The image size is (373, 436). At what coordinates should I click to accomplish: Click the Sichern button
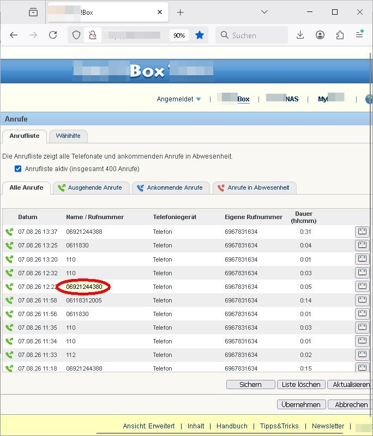click(251, 385)
